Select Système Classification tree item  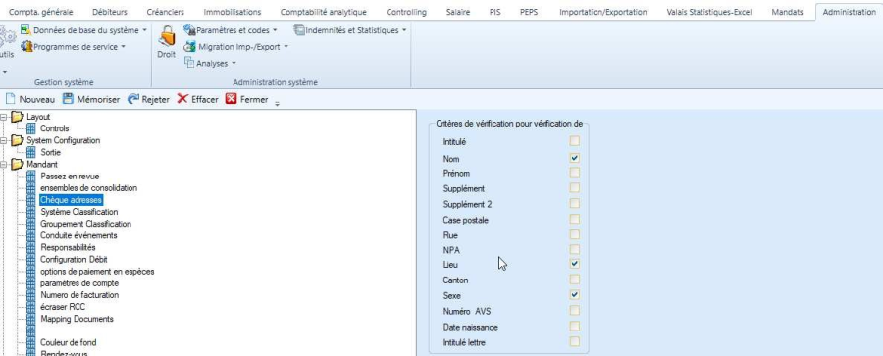coord(78,212)
